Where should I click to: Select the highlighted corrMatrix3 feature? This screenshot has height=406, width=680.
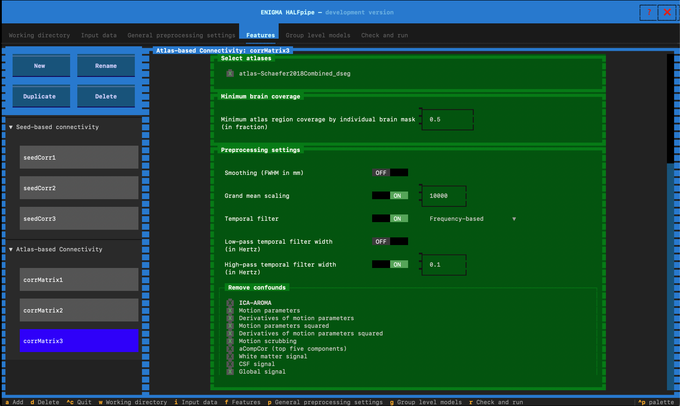(79, 341)
